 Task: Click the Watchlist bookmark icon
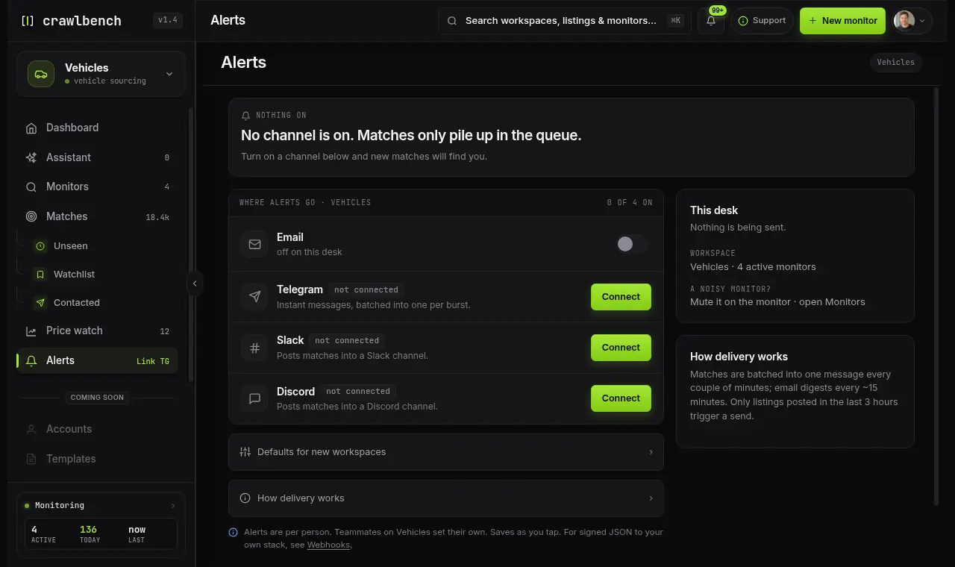[40, 275]
